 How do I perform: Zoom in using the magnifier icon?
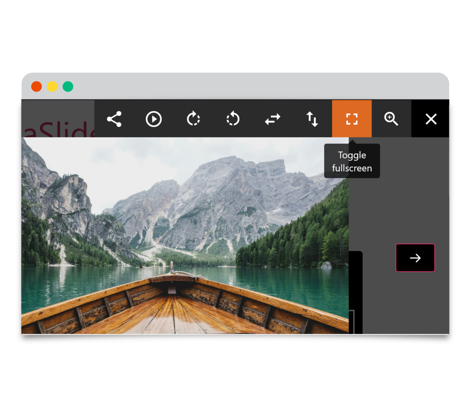391,119
